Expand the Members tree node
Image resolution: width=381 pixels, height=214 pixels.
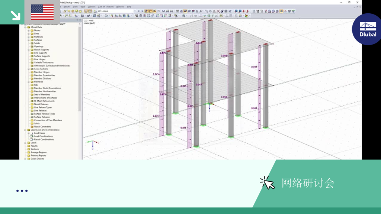point(29,82)
